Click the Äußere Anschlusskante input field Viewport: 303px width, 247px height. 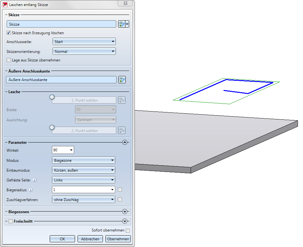point(61,79)
